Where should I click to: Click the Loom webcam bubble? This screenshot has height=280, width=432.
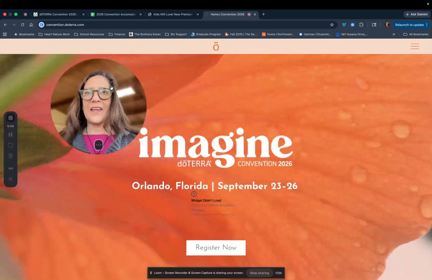coord(98,106)
